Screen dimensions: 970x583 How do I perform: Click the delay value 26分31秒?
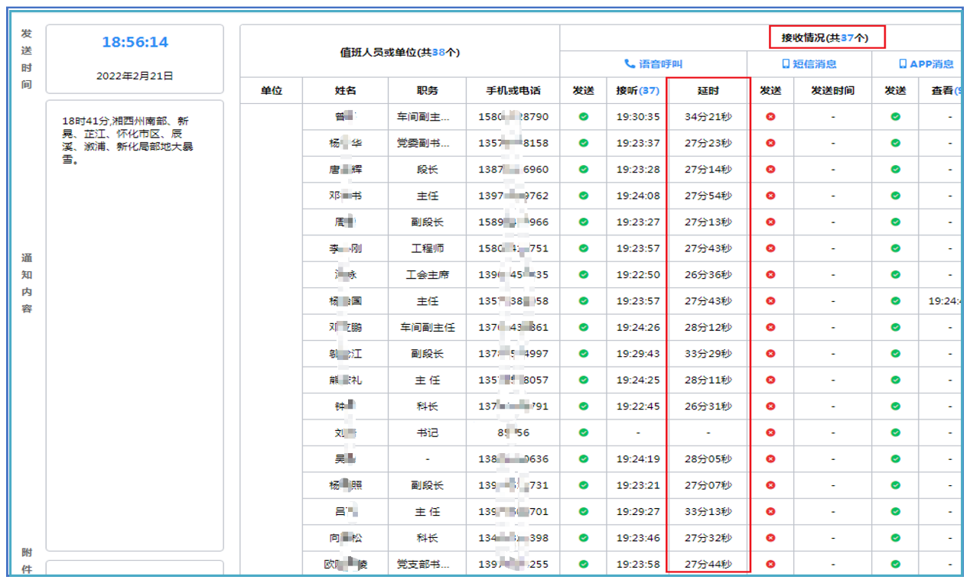coord(708,406)
